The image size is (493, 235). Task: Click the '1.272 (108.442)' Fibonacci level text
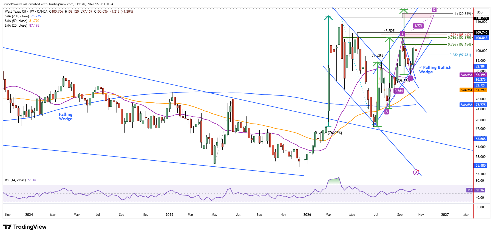(460, 35)
